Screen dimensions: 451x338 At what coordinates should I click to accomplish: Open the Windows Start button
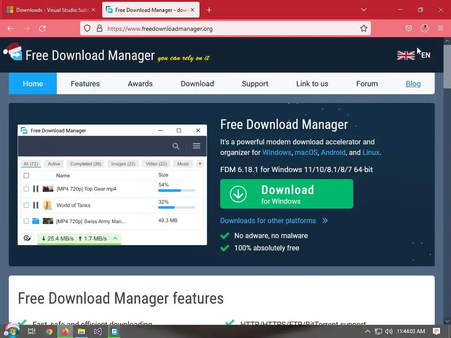point(12,331)
